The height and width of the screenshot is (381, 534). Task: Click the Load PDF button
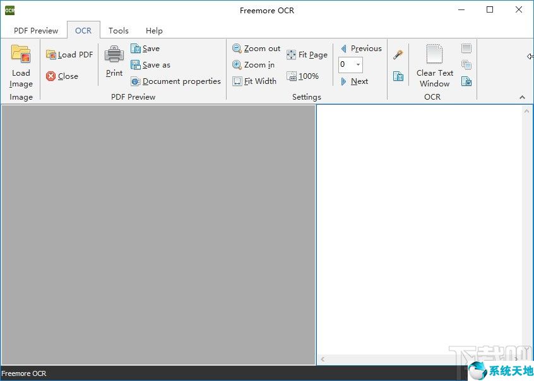[x=69, y=55]
